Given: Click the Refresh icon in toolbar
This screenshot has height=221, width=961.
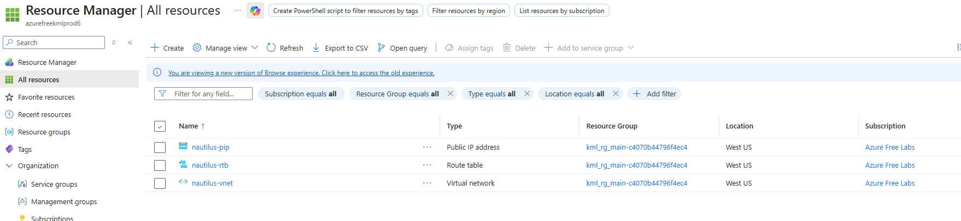Looking at the screenshot, I should click(x=271, y=48).
